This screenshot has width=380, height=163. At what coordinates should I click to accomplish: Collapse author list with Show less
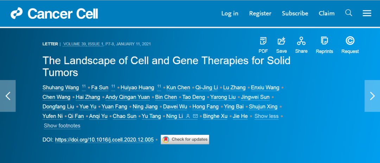pyautogui.click(x=266, y=116)
